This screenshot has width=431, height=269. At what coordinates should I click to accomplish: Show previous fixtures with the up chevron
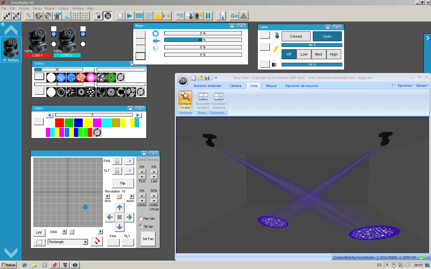(11, 30)
